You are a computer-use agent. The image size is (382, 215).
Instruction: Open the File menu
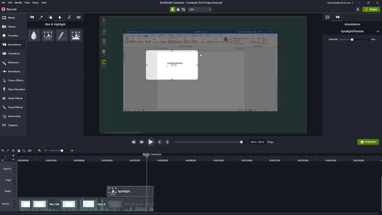(3, 2)
